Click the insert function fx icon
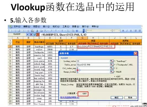147x107 pixels. click(38, 35)
